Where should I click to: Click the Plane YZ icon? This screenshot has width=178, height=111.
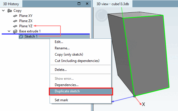point(15,26)
